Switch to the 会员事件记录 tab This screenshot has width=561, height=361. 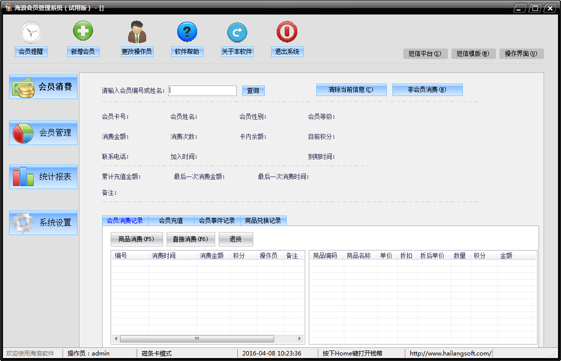(x=217, y=220)
